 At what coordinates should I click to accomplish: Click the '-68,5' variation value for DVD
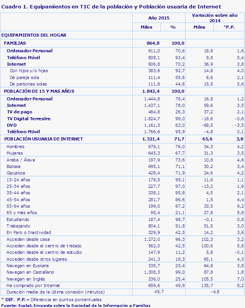(x=207, y=125)
